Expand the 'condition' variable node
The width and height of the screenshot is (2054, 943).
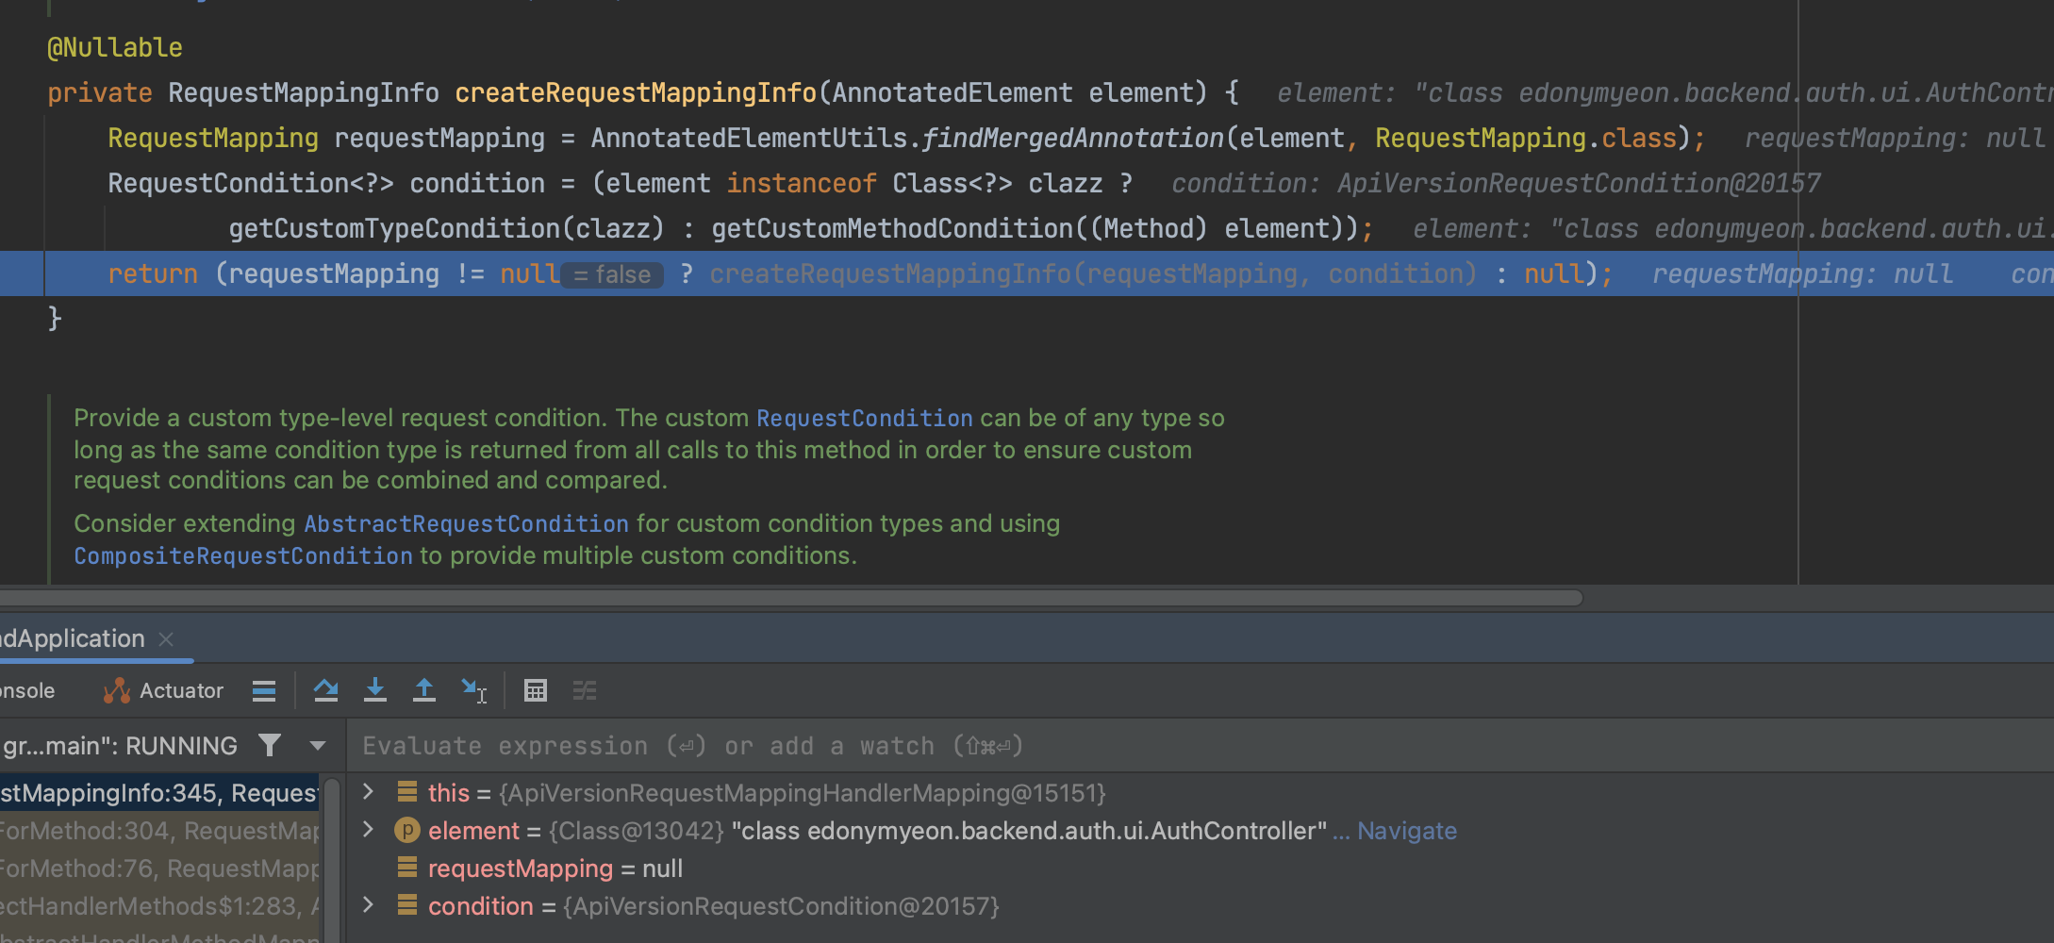click(x=369, y=905)
